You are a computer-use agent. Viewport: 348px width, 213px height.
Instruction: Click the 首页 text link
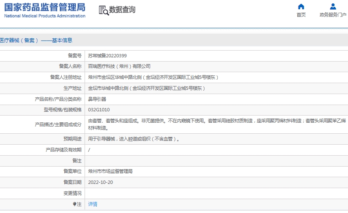click(301, 15)
